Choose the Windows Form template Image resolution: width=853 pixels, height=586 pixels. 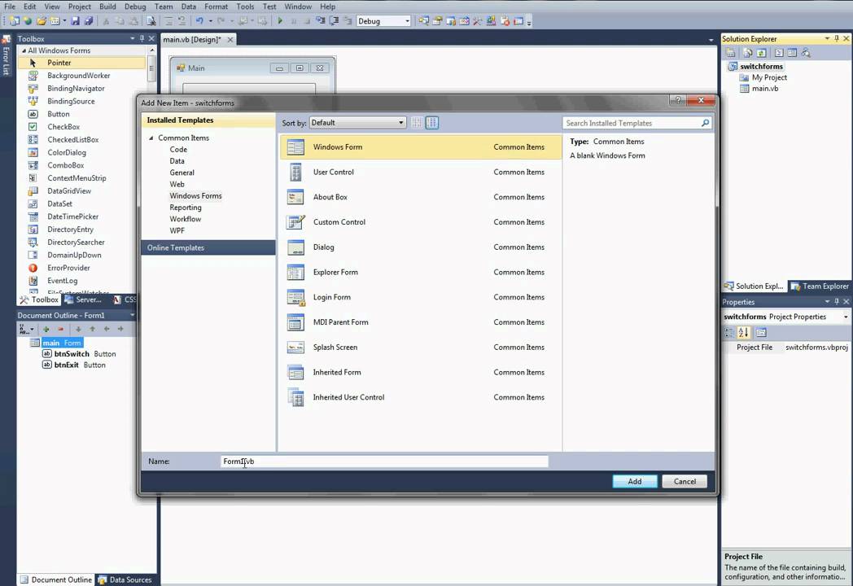(421, 147)
